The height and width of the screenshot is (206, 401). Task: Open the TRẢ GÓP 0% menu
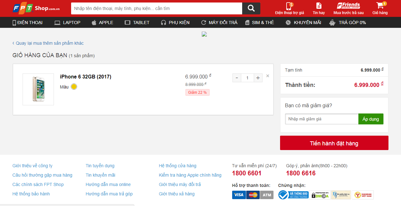click(348, 23)
